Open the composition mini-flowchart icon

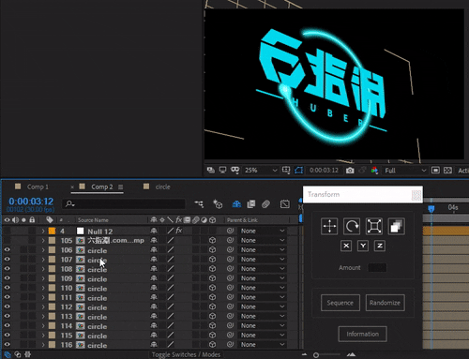pos(199,204)
